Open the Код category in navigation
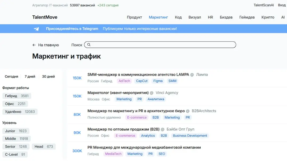Viewport: 287px width, 161px height. pyautogui.click(x=178, y=17)
